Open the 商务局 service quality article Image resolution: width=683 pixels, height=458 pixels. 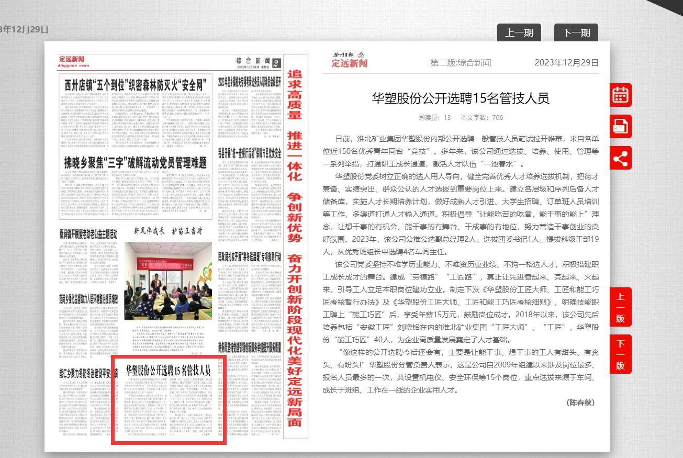(250, 346)
